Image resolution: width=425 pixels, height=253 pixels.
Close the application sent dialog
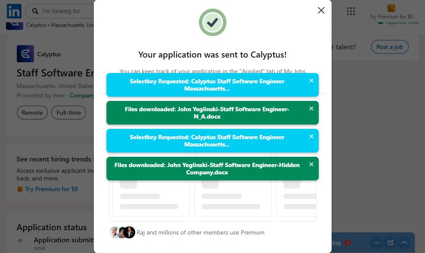click(321, 11)
